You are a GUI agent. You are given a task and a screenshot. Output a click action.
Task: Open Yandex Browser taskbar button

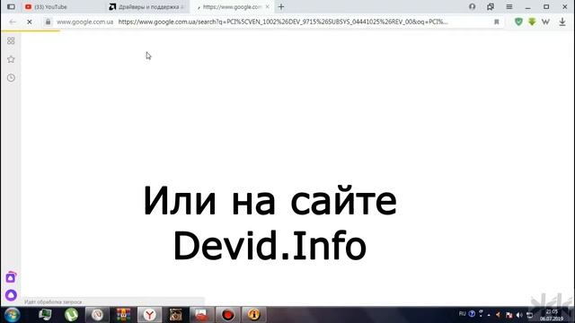point(150,315)
